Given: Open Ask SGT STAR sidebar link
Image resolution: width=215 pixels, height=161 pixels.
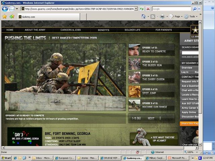Looking at the screenshot, I should coord(190,103).
